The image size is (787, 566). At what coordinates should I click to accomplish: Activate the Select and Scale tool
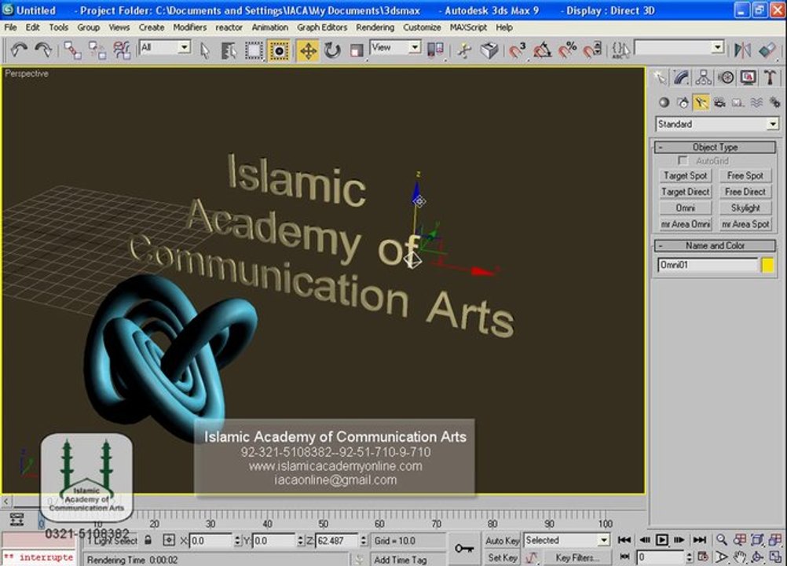[357, 50]
